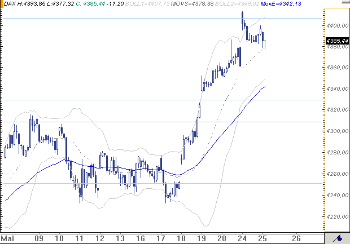Click the orange marker at top-left corner
350x244 pixels.
coord(2,4)
